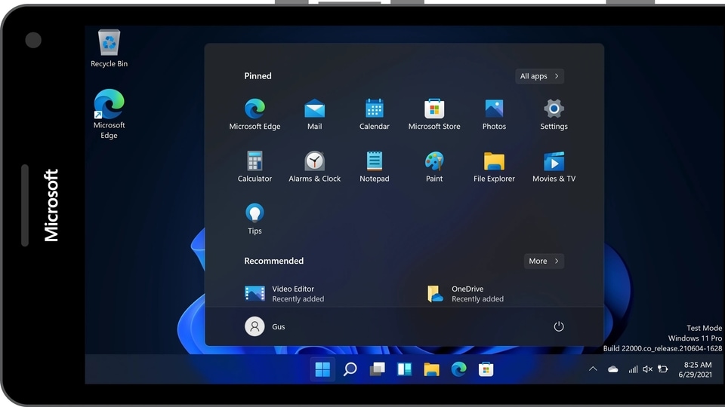This screenshot has height=407, width=725.
Task: Open recommended OneDrive item
Action: coord(465,293)
